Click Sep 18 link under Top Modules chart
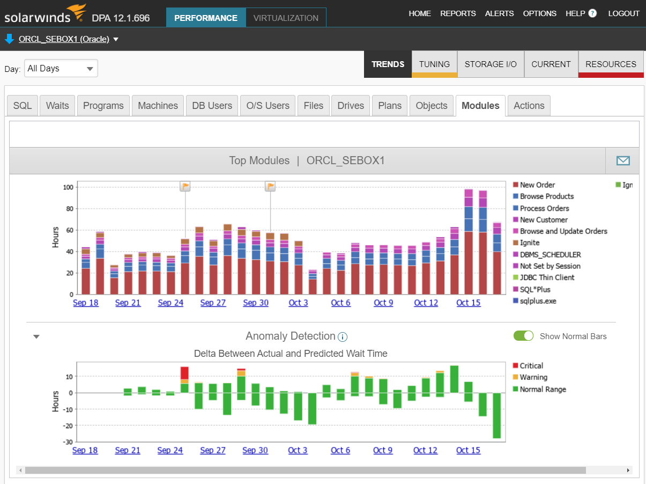Viewport: 646px width, 484px height. pos(86,303)
